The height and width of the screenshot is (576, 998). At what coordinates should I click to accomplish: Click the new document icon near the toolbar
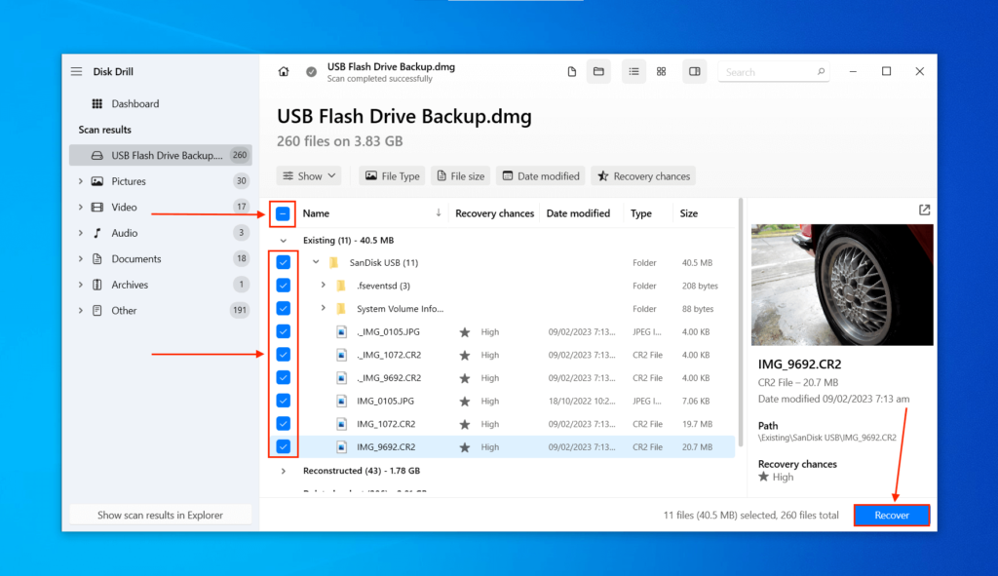[571, 71]
